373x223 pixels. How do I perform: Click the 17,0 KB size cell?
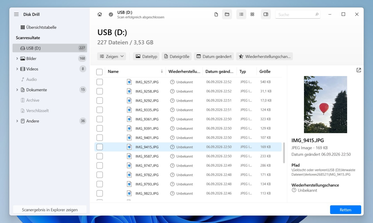pos(266,101)
